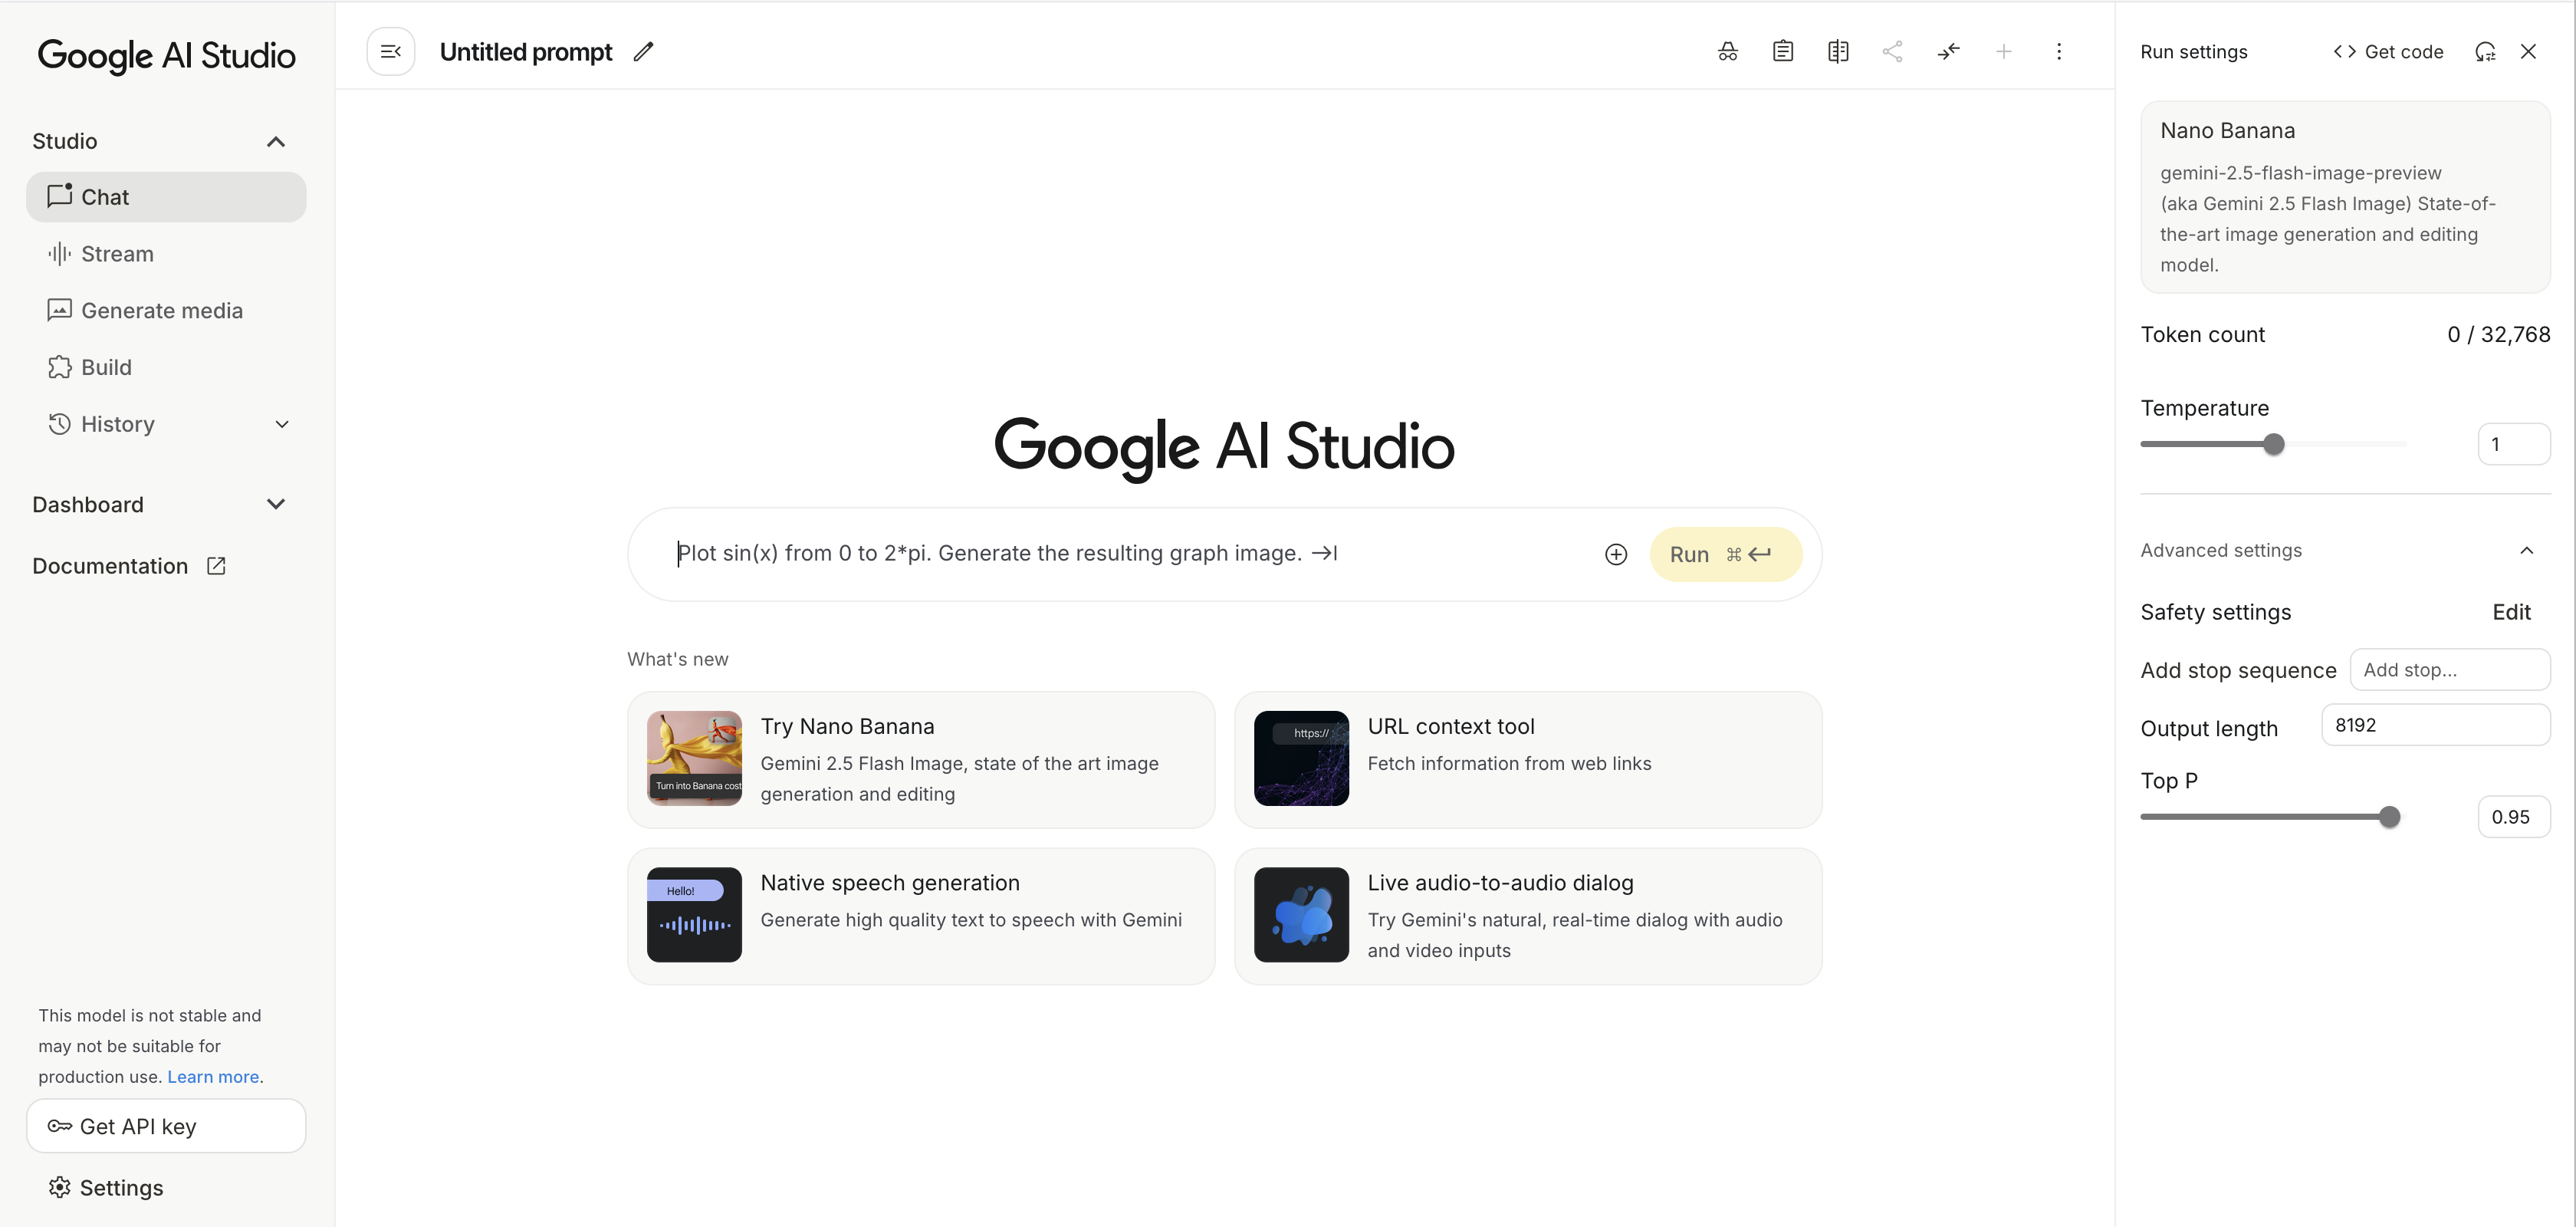Click the Live audio dialog thumbnail
Image resolution: width=2576 pixels, height=1227 pixels.
1301,915
